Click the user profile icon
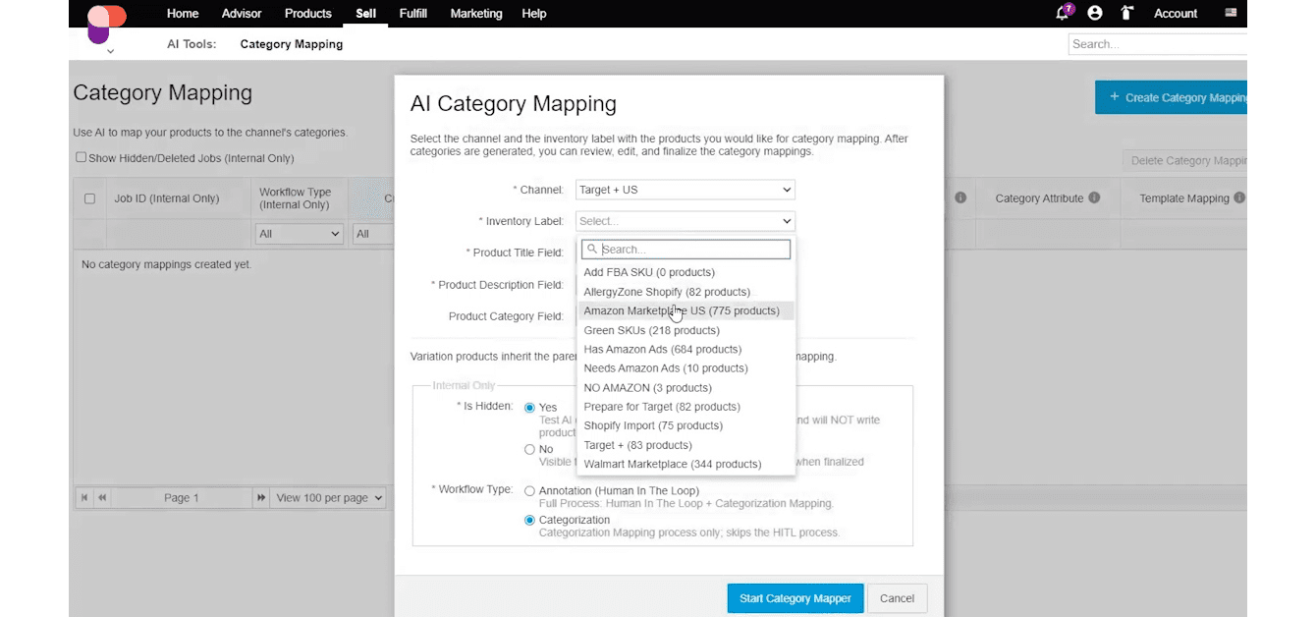This screenshot has height=617, width=1316. 1094,13
